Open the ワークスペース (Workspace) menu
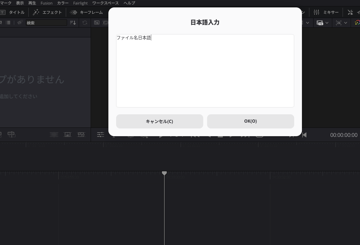This screenshot has width=360, height=245. (x=105, y=3)
